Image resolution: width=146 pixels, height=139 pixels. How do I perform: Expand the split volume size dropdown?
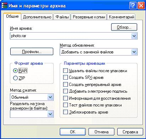click(x=50, y=114)
